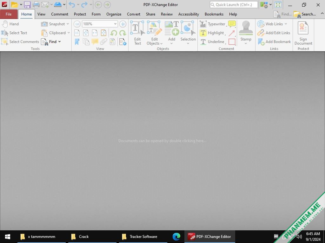Click the Add Bookmark button
325x243 pixels.
[274, 42]
